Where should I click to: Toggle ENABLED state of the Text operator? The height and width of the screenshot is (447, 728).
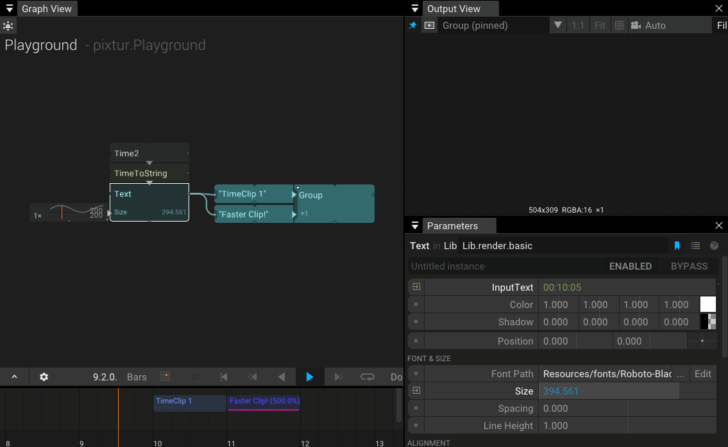click(x=631, y=266)
